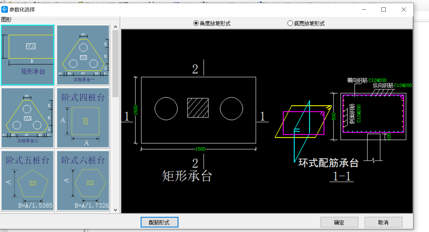Click the 横向钢筋 C12@200 value

tap(378, 80)
